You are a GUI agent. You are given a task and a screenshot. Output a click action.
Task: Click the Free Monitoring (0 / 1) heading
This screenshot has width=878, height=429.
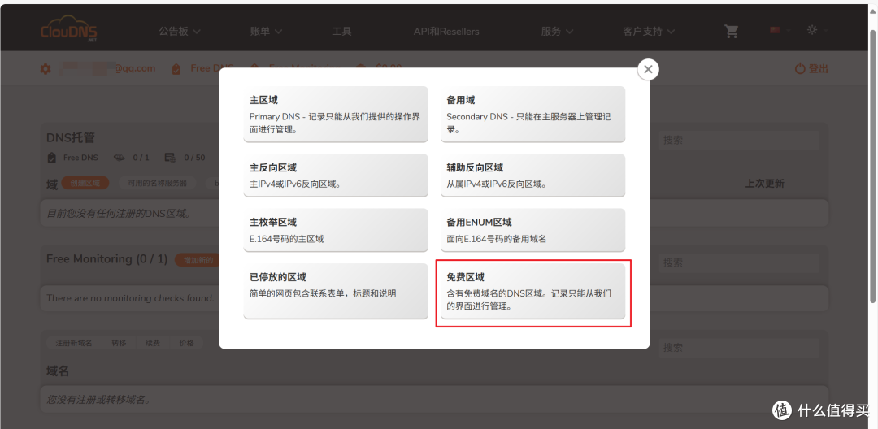pyautogui.click(x=107, y=259)
